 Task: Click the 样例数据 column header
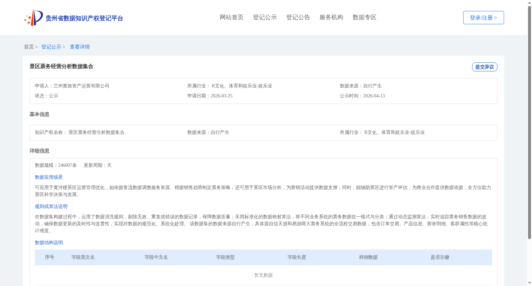[368, 257]
